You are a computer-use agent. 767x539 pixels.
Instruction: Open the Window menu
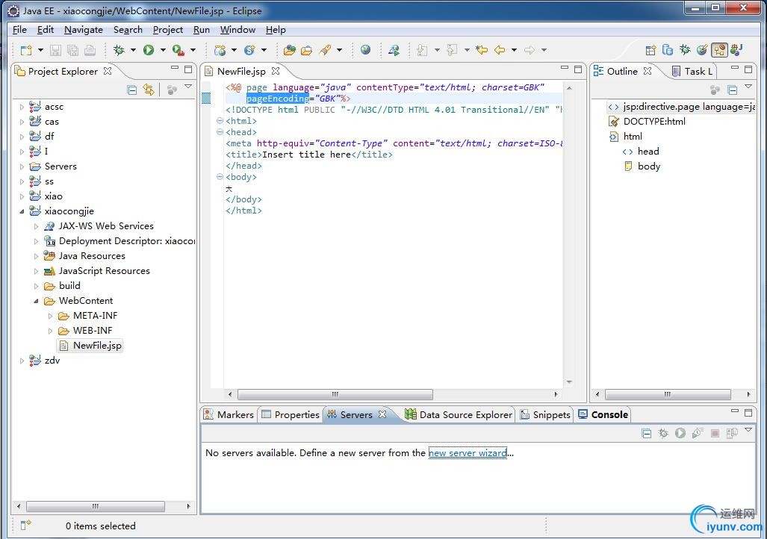click(x=237, y=30)
